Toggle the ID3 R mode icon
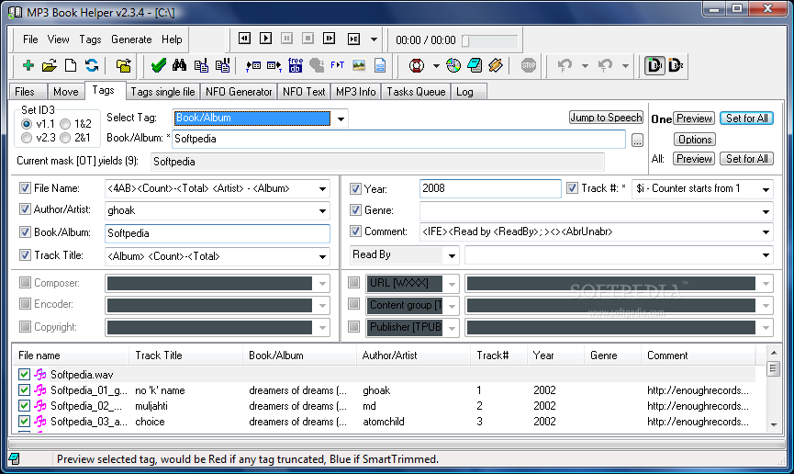Viewport: 794px width, 474px height. 676,65
